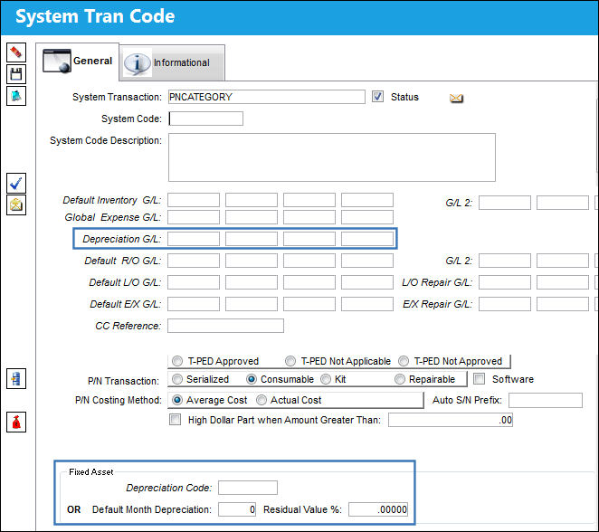The width and height of the screenshot is (599, 532).
Task: Toggle the Software checkbox
Action: 479,379
